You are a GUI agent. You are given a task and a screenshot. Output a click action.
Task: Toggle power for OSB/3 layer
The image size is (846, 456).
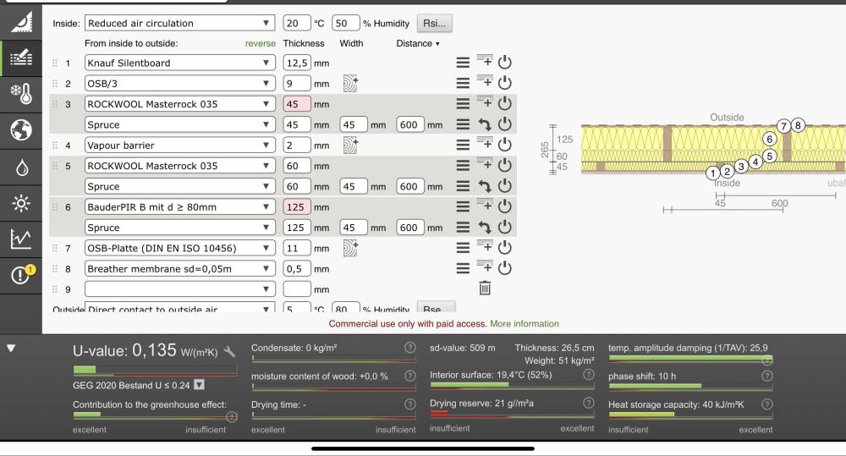504,83
